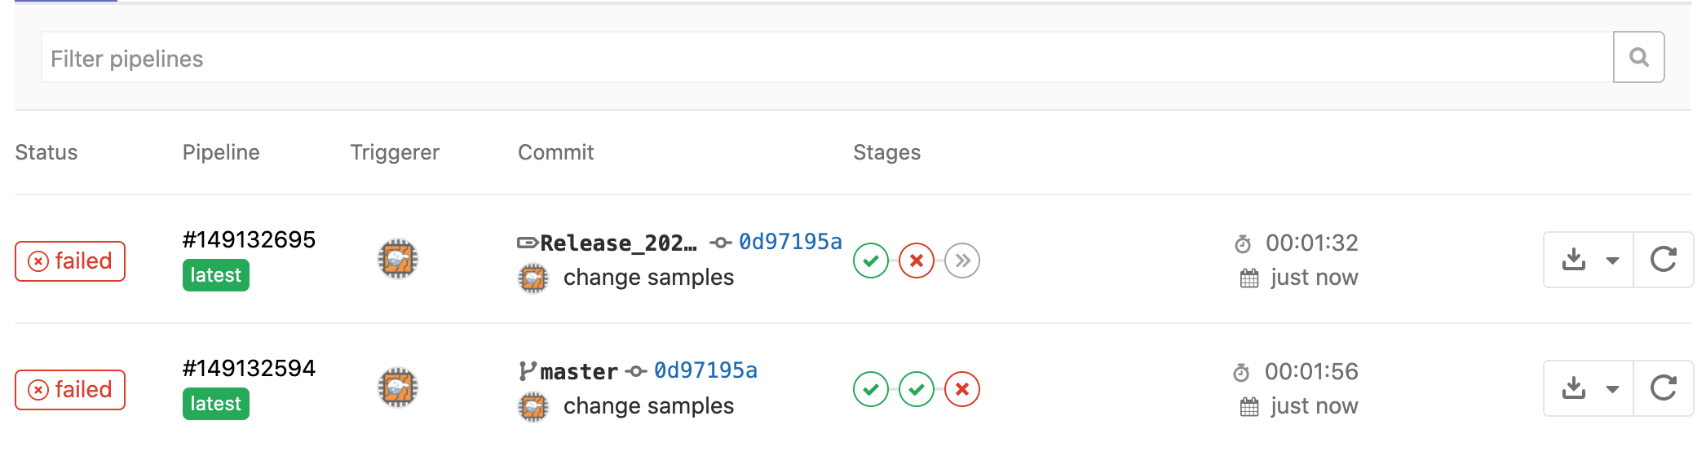Expand the skipped stage of pipeline #149132695

coord(962,261)
